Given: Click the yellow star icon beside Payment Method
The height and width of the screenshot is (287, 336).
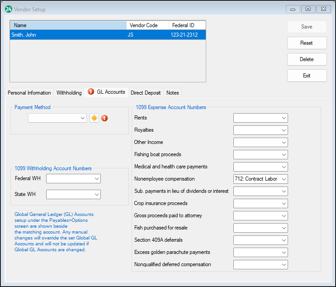Looking at the screenshot, I should click(x=94, y=118).
